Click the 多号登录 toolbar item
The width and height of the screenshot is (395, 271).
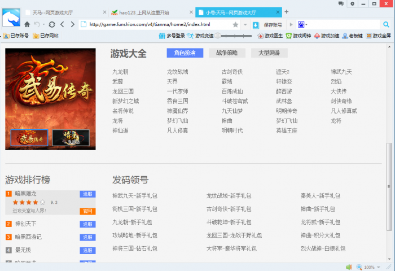[x=172, y=36]
